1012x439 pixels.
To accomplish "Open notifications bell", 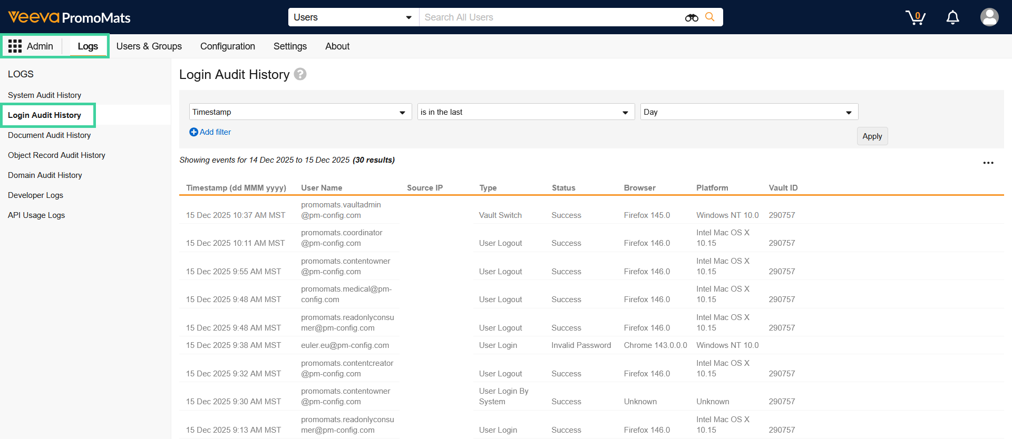I will coord(952,17).
